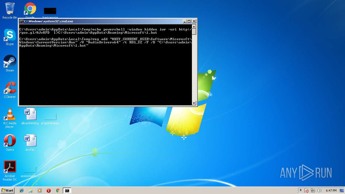
Task: Click the cmd scrollbar down arrow
Action: coord(194,103)
